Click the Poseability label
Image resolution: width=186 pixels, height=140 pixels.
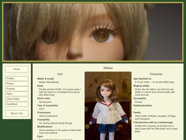43,120
